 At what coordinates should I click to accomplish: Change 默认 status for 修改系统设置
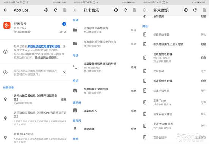[x=203, y=34]
